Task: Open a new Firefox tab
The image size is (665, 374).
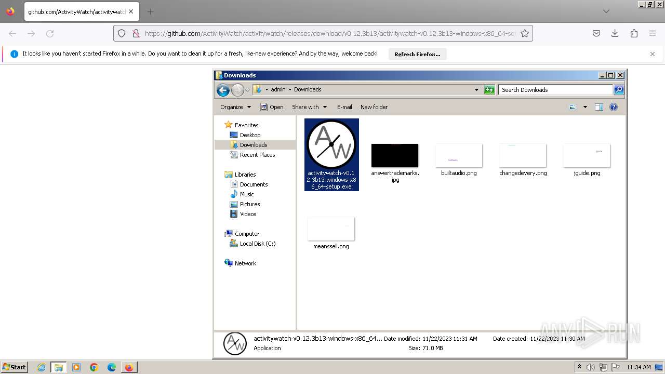Action: pos(150,11)
